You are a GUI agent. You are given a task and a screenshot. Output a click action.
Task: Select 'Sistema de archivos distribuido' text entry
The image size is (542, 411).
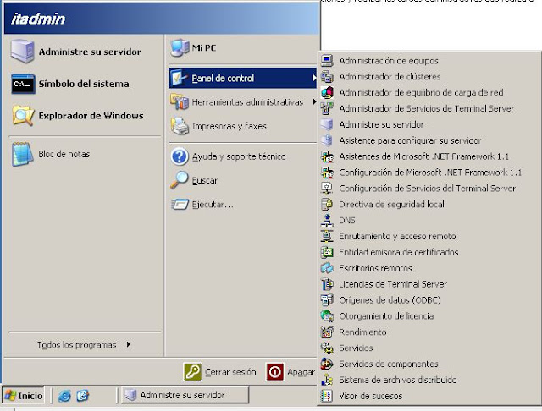tap(398, 380)
